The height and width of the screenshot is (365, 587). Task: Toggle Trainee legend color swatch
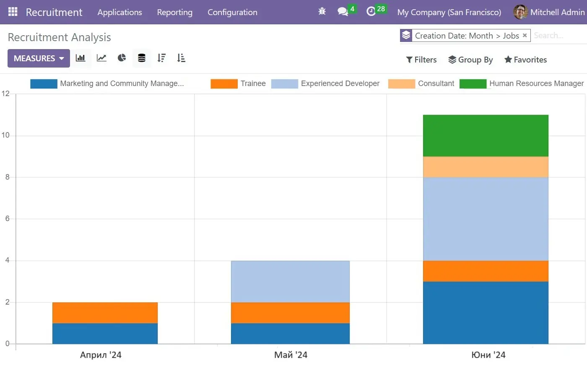click(224, 83)
